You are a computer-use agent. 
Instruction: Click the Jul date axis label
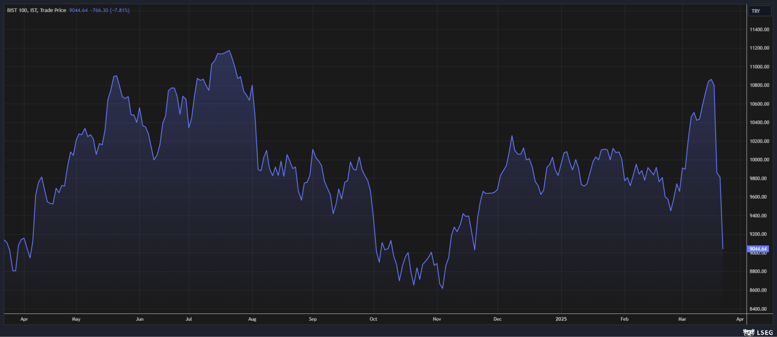189,319
